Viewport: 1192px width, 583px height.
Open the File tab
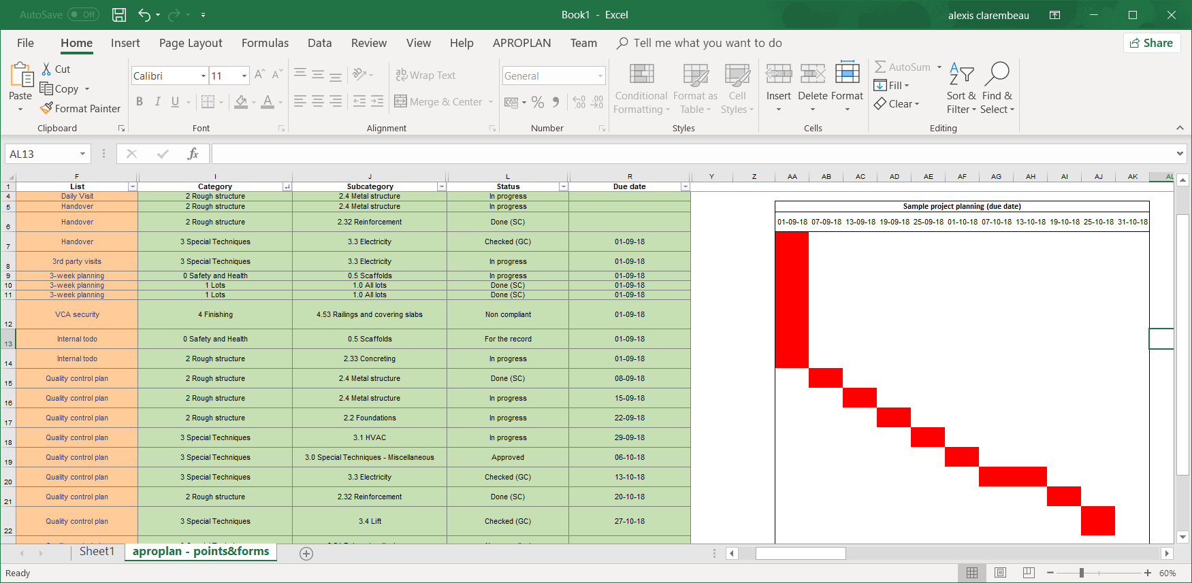25,43
